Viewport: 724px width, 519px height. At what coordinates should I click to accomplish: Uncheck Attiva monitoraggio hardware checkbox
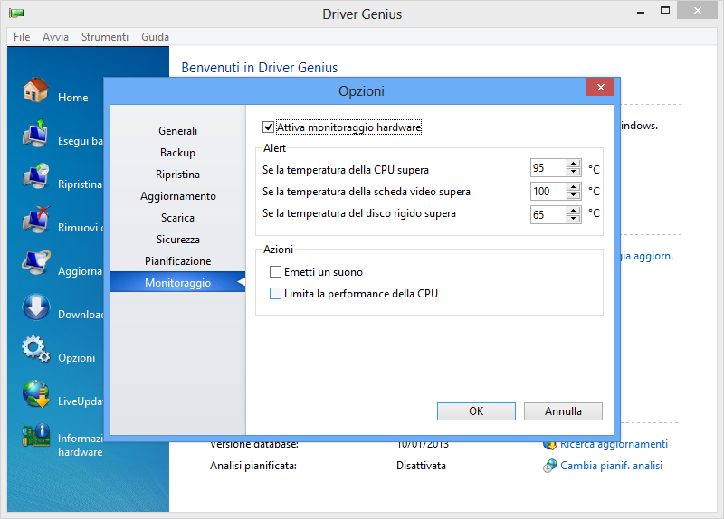[x=268, y=127]
